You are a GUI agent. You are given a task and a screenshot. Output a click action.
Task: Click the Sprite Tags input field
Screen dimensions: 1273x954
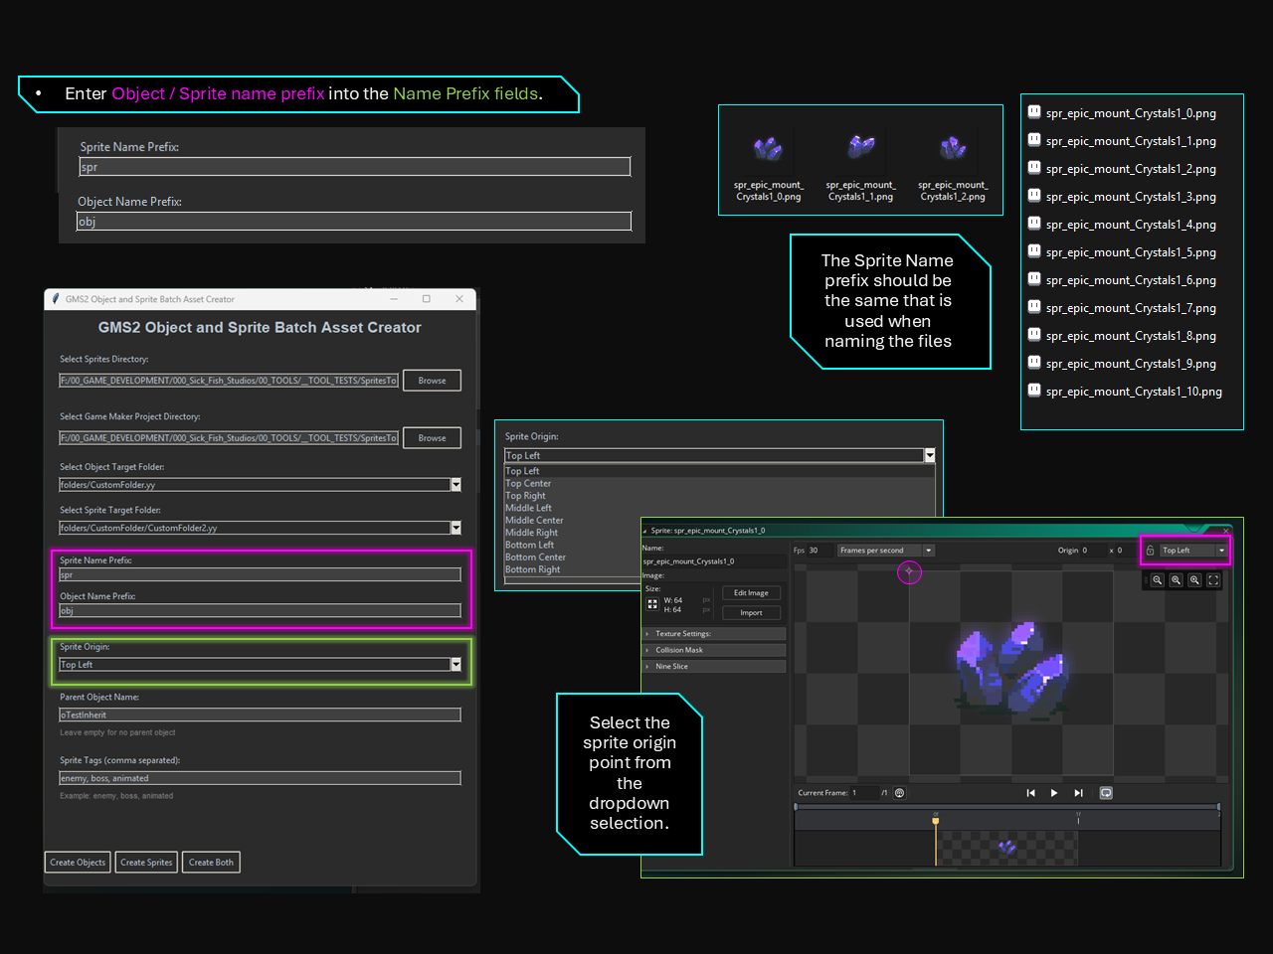(260, 778)
